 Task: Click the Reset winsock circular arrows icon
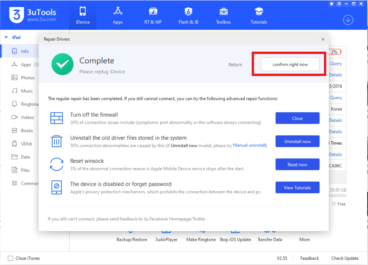pyautogui.click(x=56, y=164)
